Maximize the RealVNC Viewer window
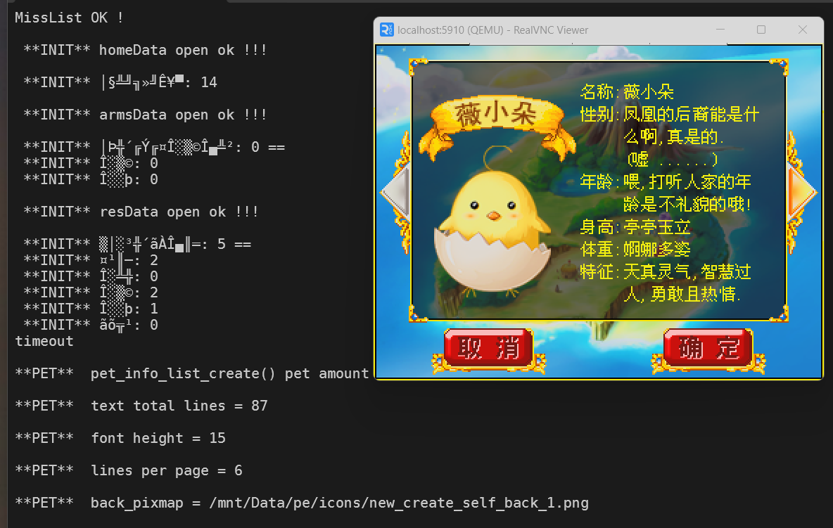Viewport: 833px width, 528px height. (x=761, y=30)
